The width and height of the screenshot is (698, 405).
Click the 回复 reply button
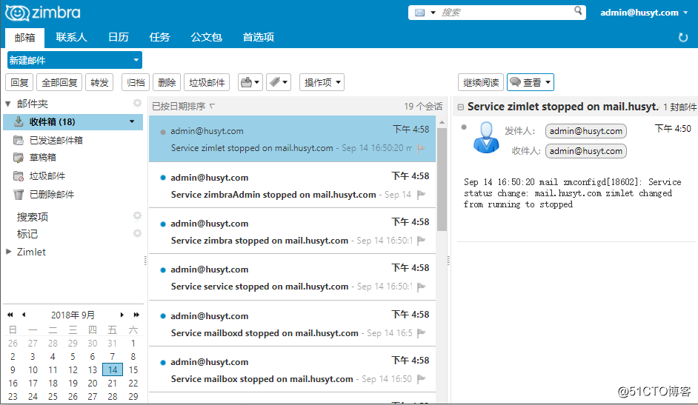(x=19, y=82)
